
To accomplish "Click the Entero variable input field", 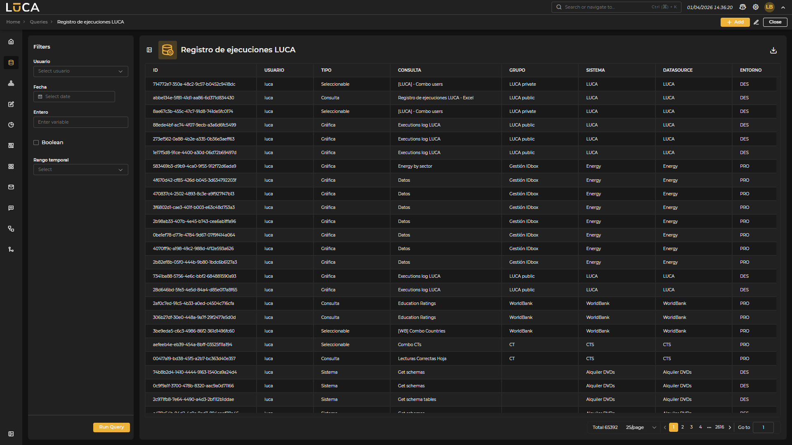I will pos(80,122).
